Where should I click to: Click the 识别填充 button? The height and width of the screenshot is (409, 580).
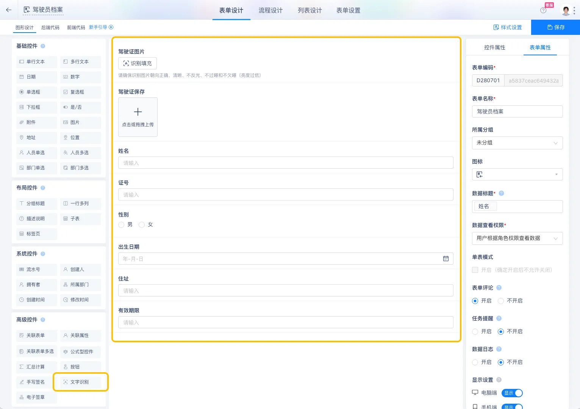[138, 63]
